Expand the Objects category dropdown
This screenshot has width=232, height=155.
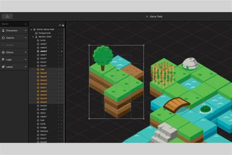[26, 38]
